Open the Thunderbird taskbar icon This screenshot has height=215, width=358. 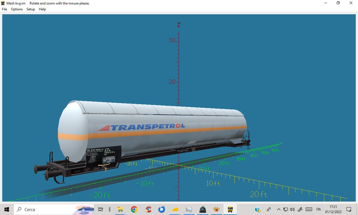pyautogui.click(x=162, y=209)
